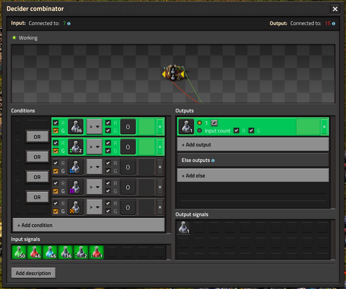
Task: Click the OR button between second and third conditions
Action: point(37,157)
